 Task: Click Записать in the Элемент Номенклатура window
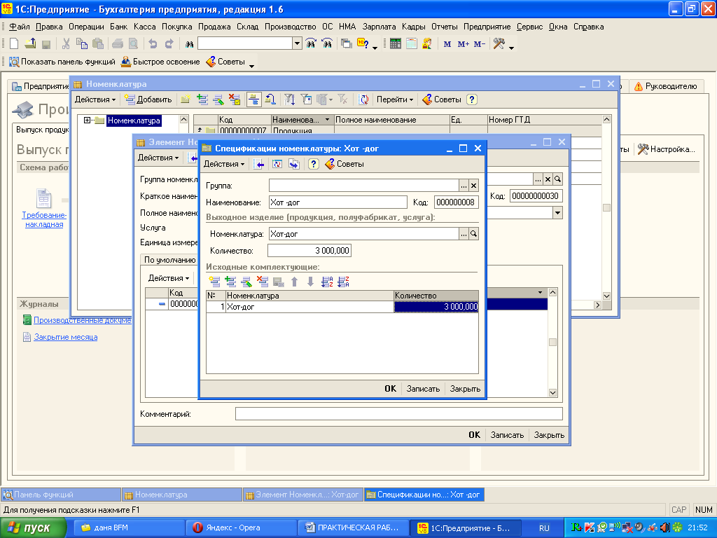[507, 435]
